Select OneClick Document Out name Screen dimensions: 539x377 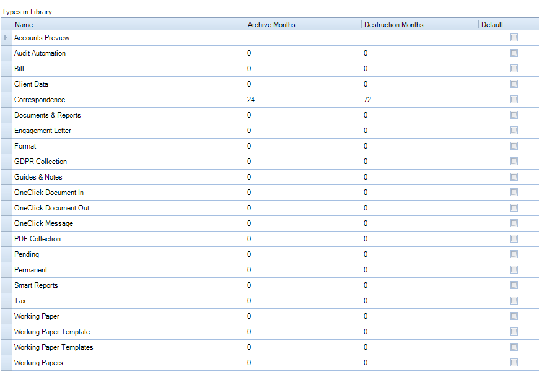point(52,208)
